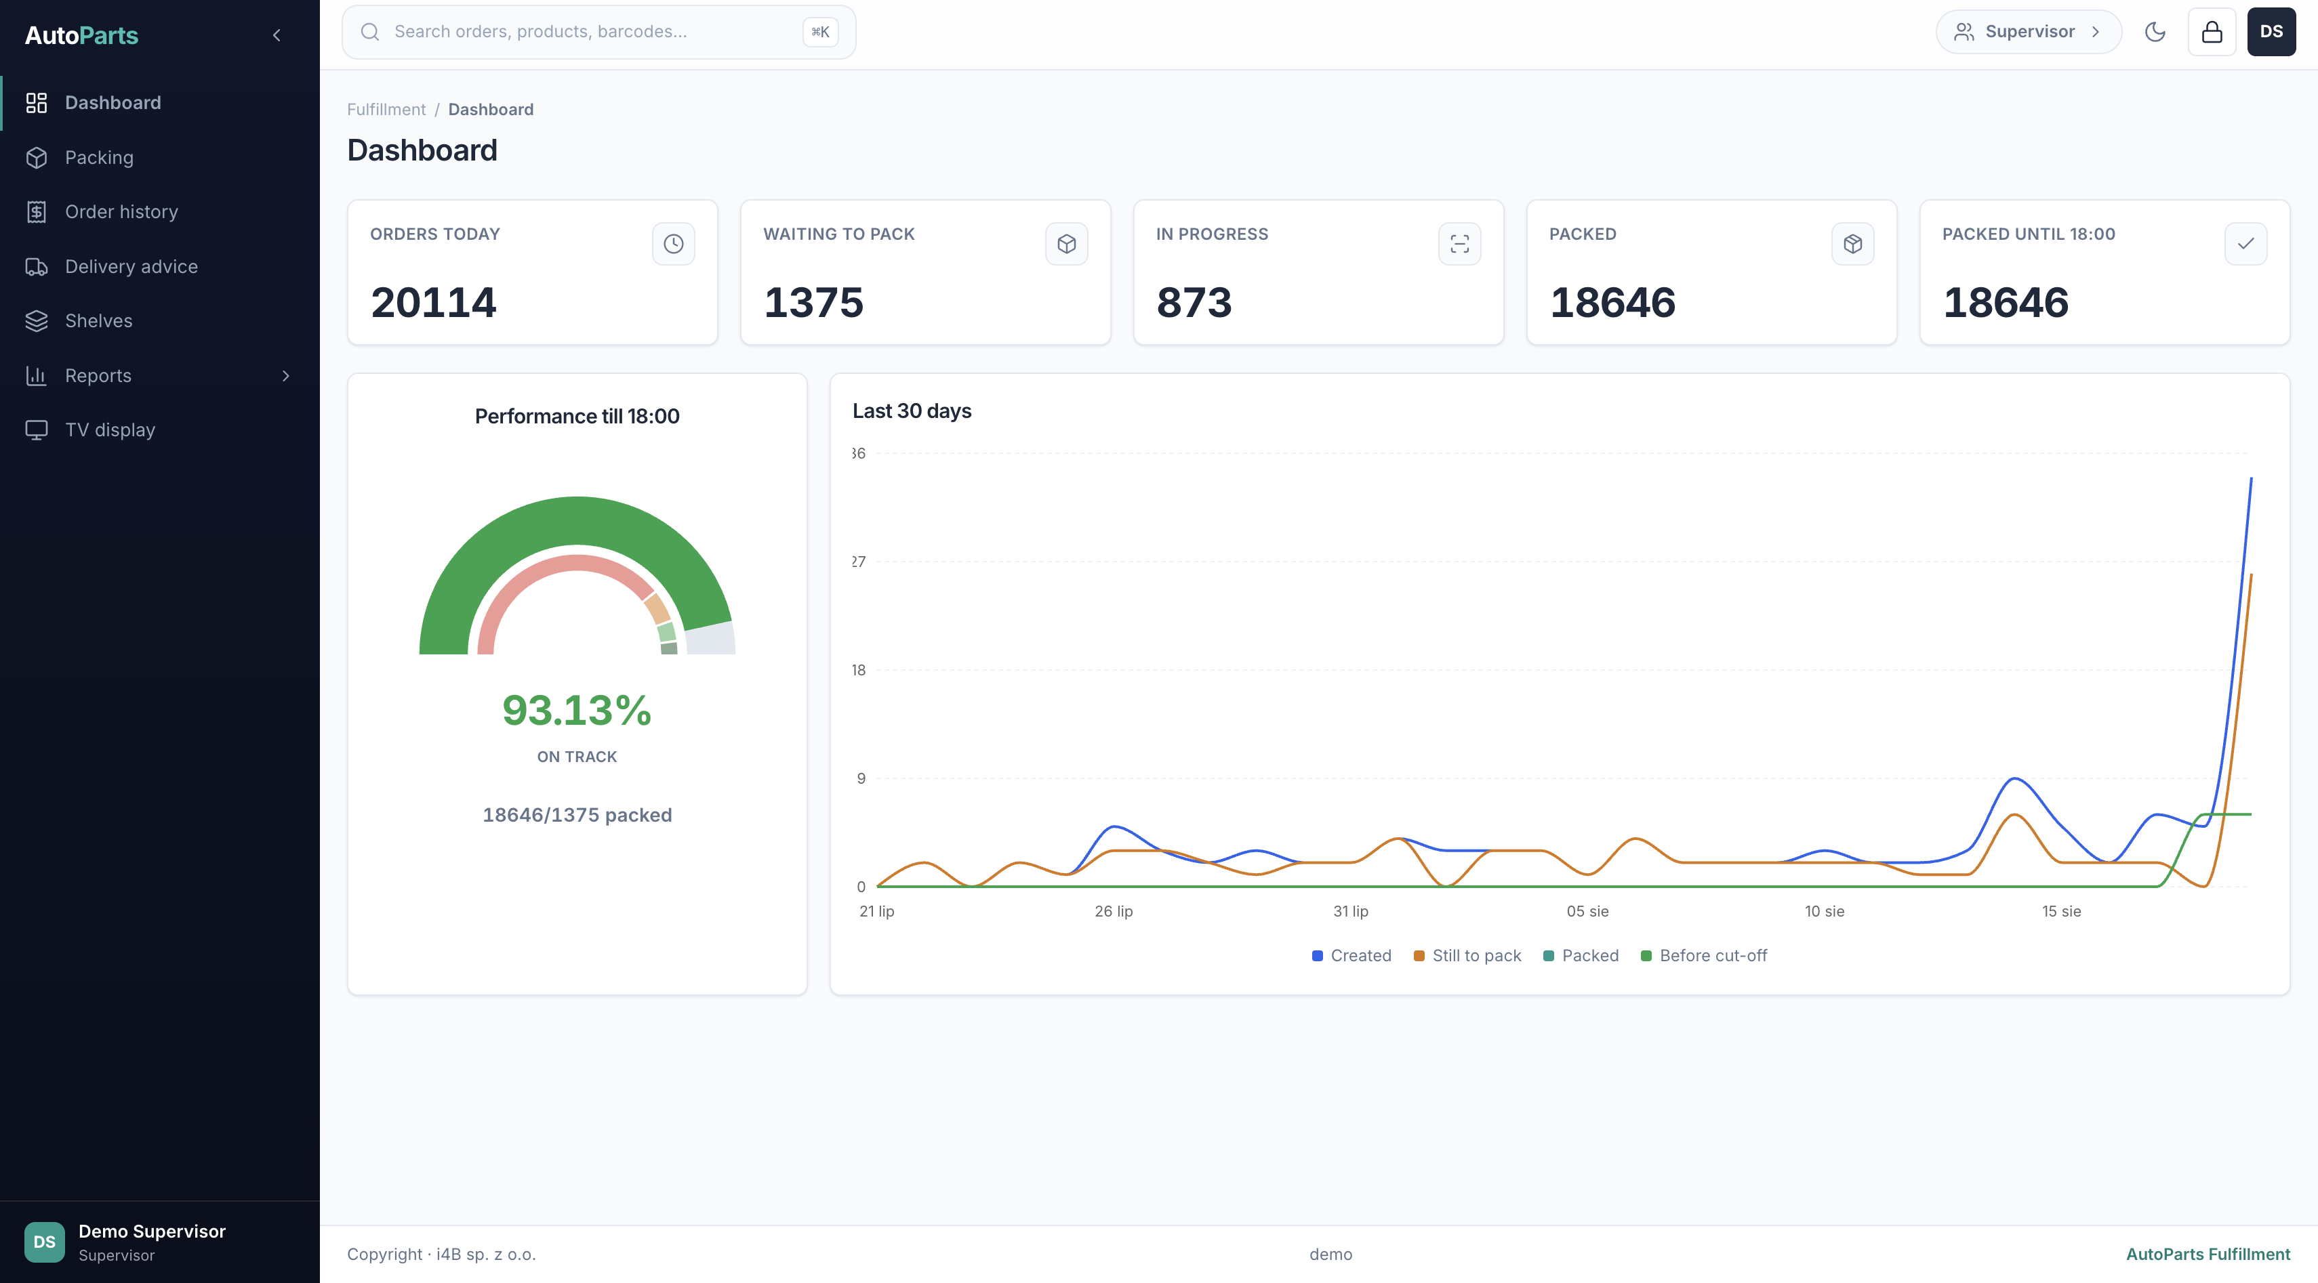The width and height of the screenshot is (2318, 1283).
Task: Toggle the Created series in the legend
Action: click(1351, 956)
